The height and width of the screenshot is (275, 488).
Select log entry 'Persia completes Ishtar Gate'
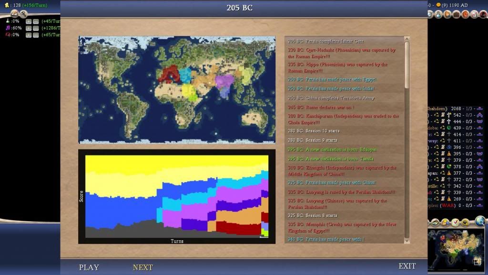coord(345,41)
